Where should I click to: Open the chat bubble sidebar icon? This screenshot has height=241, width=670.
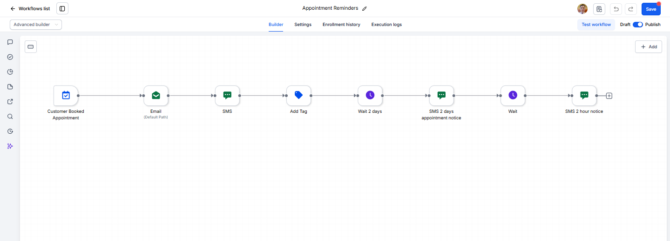(x=10, y=42)
